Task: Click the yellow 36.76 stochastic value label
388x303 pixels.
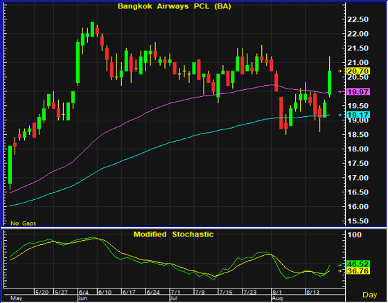Action: click(x=358, y=271)
